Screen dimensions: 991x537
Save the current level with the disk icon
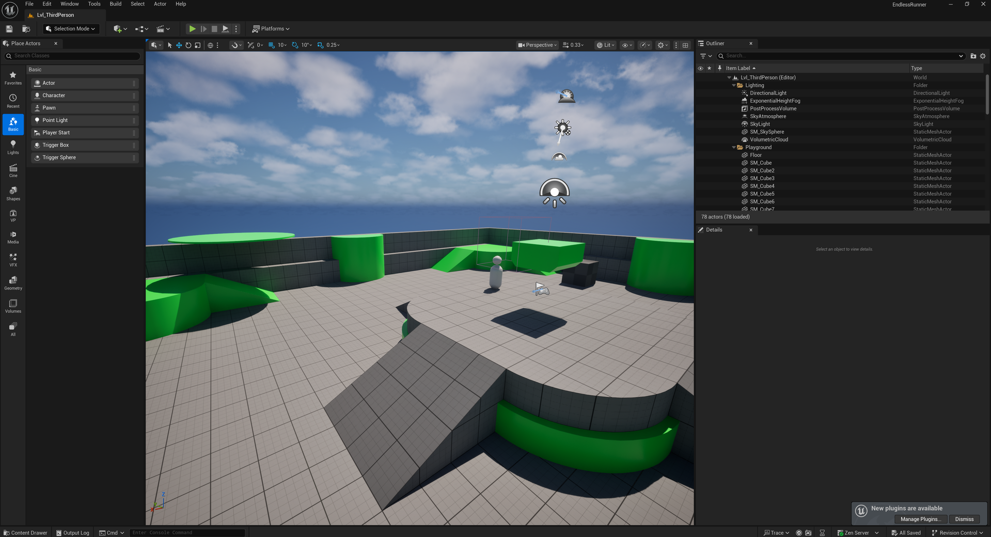(9, 29)
